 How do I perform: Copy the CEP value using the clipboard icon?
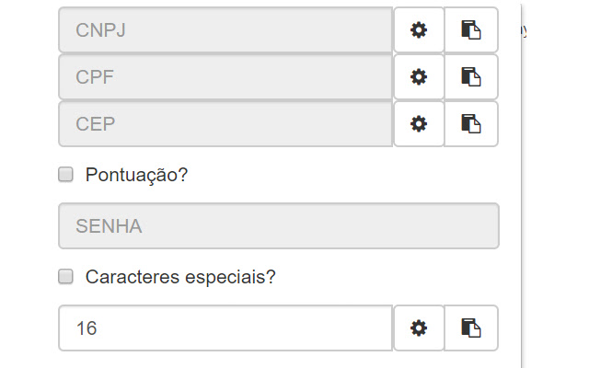point(471,124)
